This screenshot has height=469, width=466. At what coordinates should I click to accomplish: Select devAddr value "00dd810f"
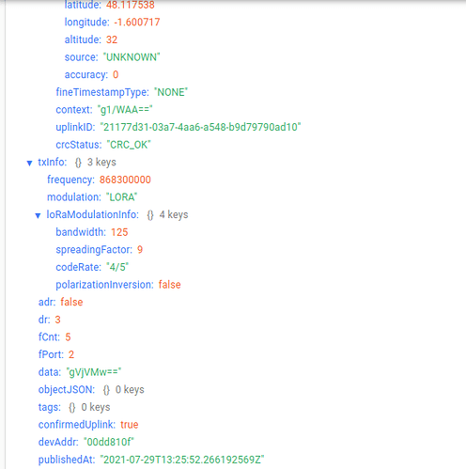[109, 442]
